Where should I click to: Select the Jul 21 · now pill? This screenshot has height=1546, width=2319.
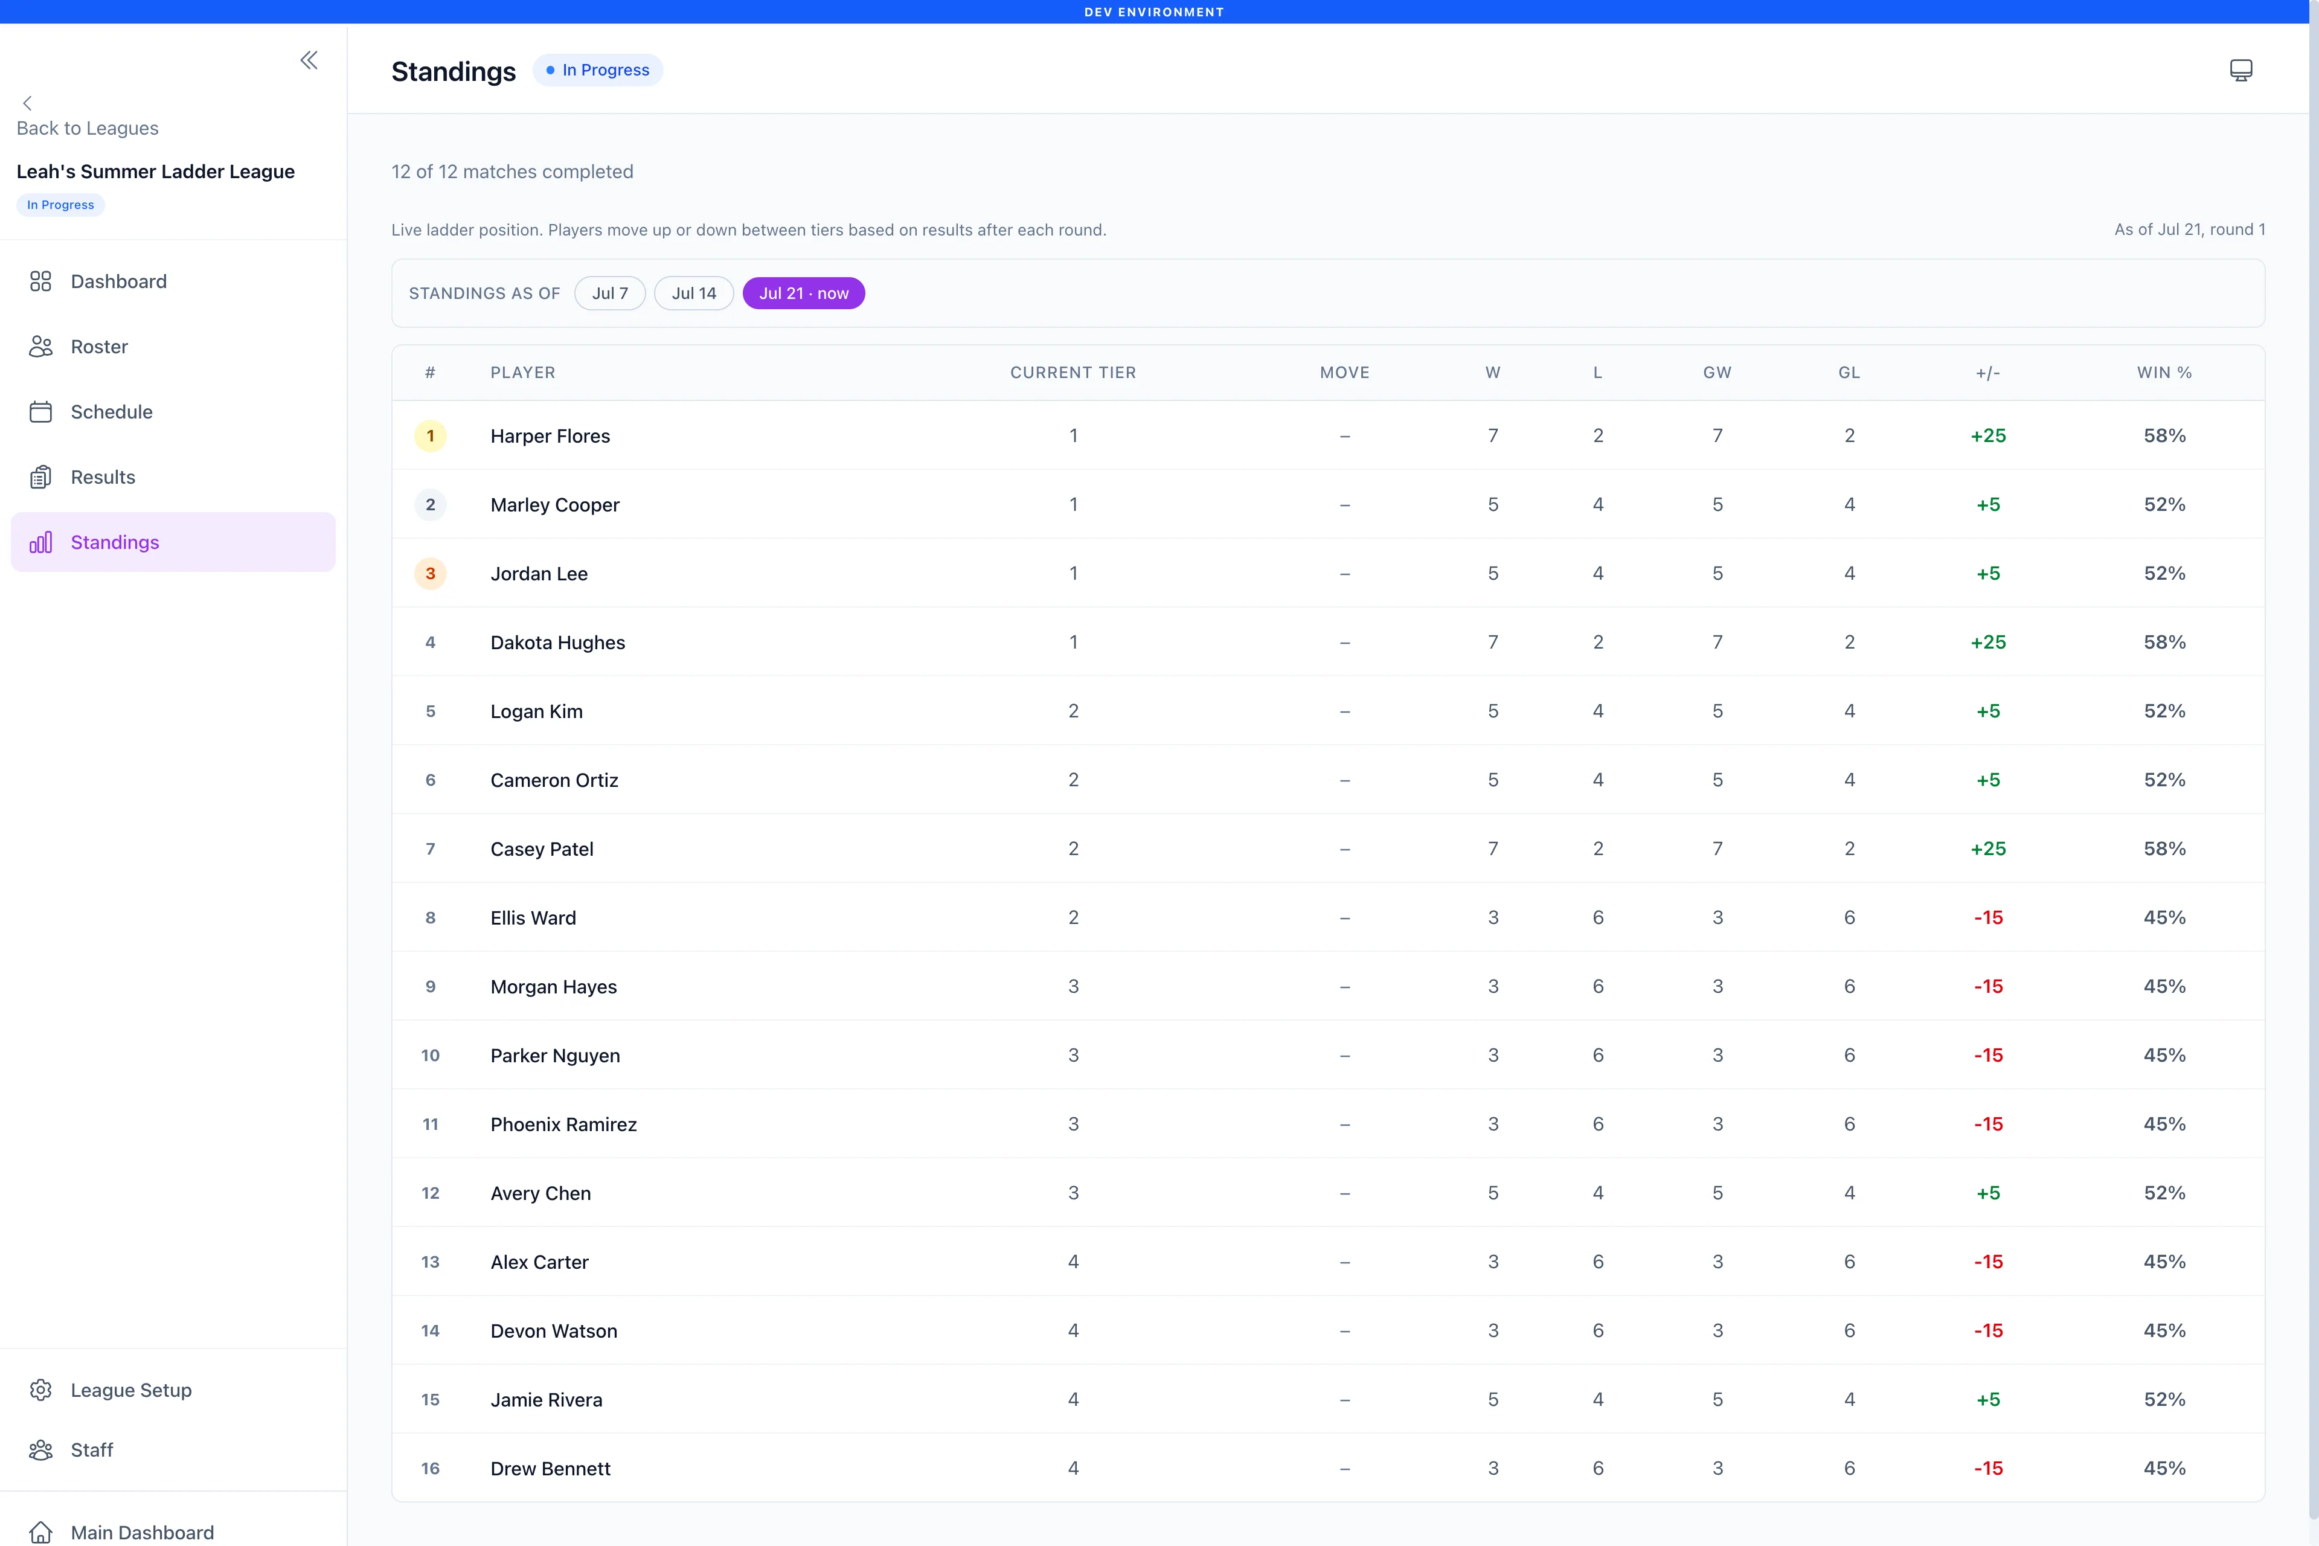point(804,293)
